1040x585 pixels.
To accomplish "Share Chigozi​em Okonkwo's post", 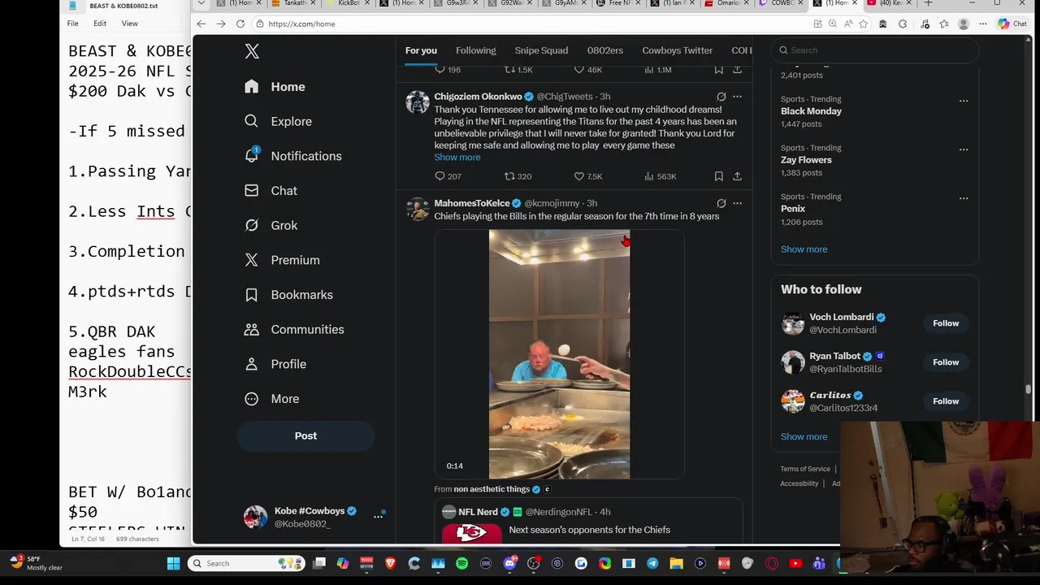I will point(737,176).
